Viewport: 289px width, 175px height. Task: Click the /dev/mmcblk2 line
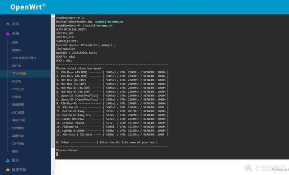(x=65, y=49)
